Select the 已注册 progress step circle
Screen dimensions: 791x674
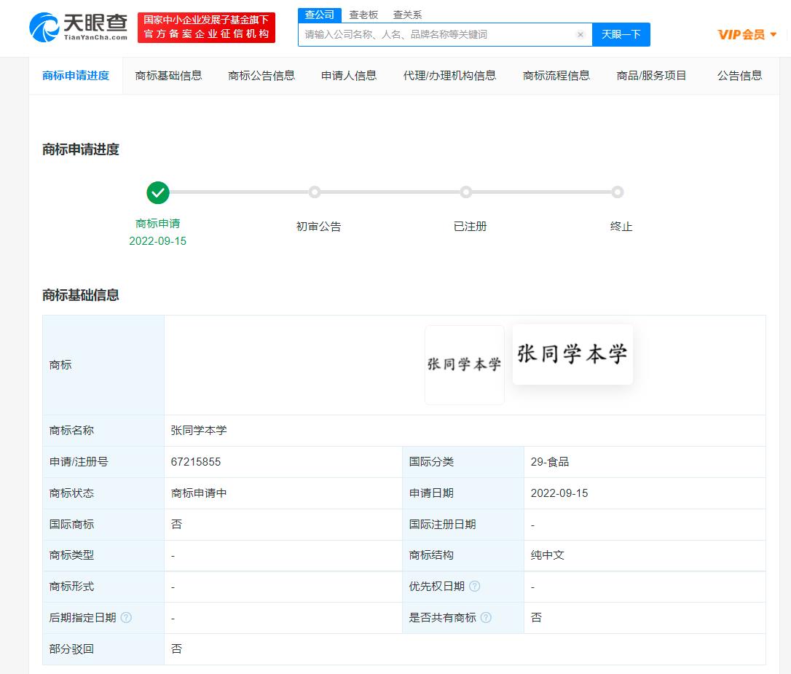pos(466,192)
